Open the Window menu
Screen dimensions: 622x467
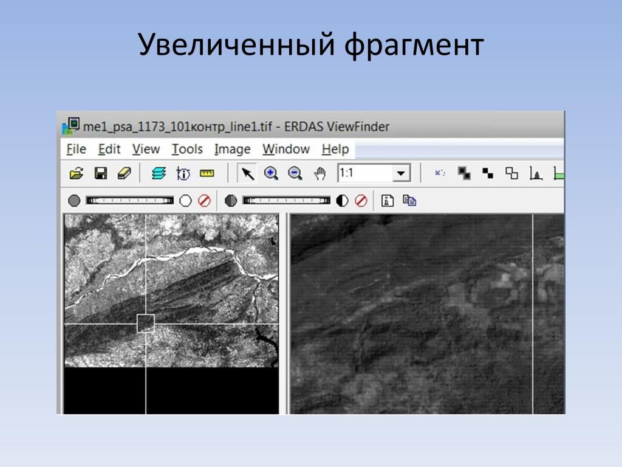pyautogui.click(x=286, y=150)
